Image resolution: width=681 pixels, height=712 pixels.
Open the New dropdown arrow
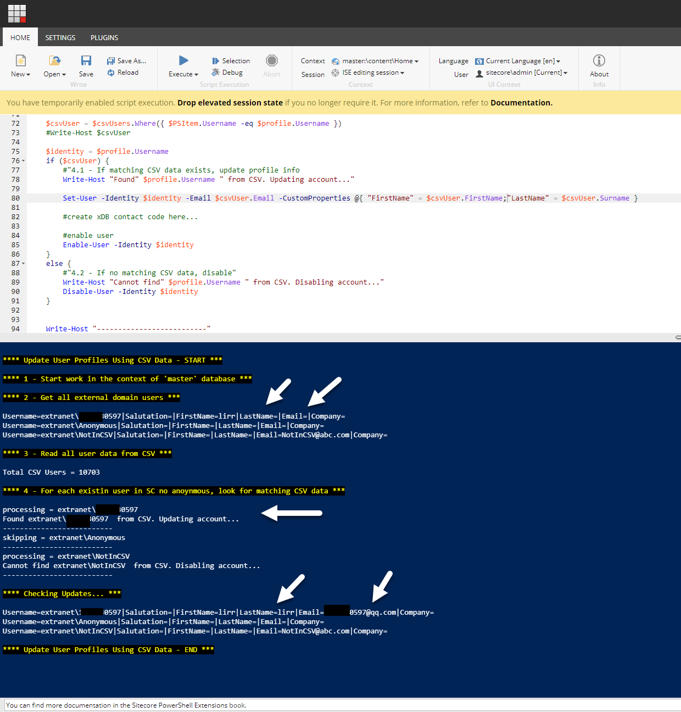[x=28, y=75]
